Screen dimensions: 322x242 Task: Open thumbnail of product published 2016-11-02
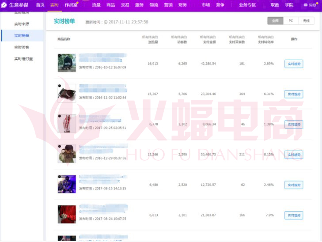click(x=67, y=93)
